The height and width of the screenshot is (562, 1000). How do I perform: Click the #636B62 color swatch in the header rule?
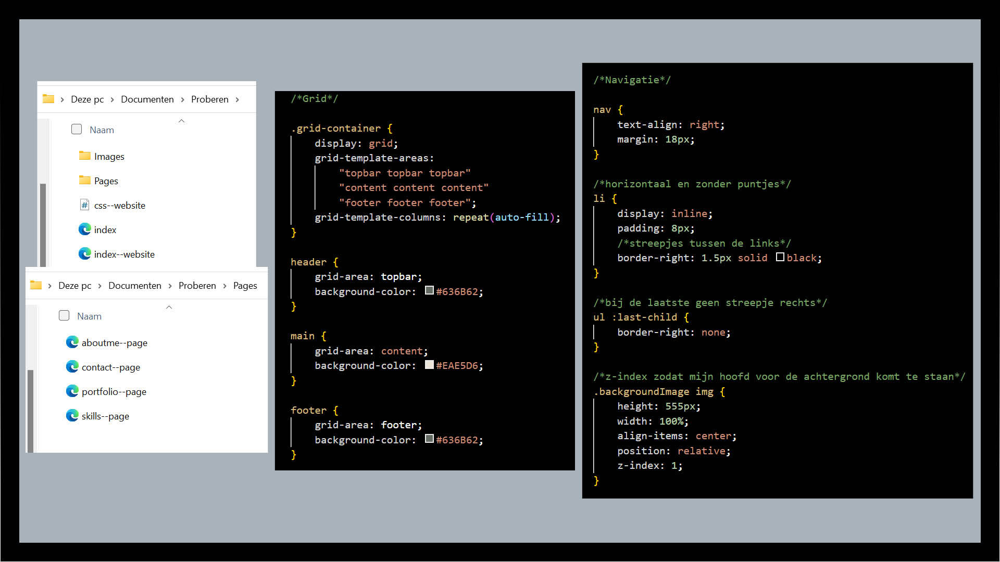pyautogui.click(x=428, y=291)
